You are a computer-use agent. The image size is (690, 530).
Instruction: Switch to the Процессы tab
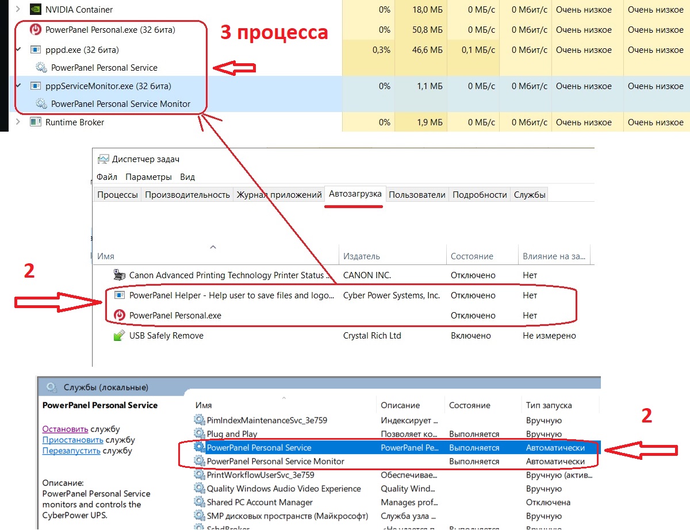point(117,195)
